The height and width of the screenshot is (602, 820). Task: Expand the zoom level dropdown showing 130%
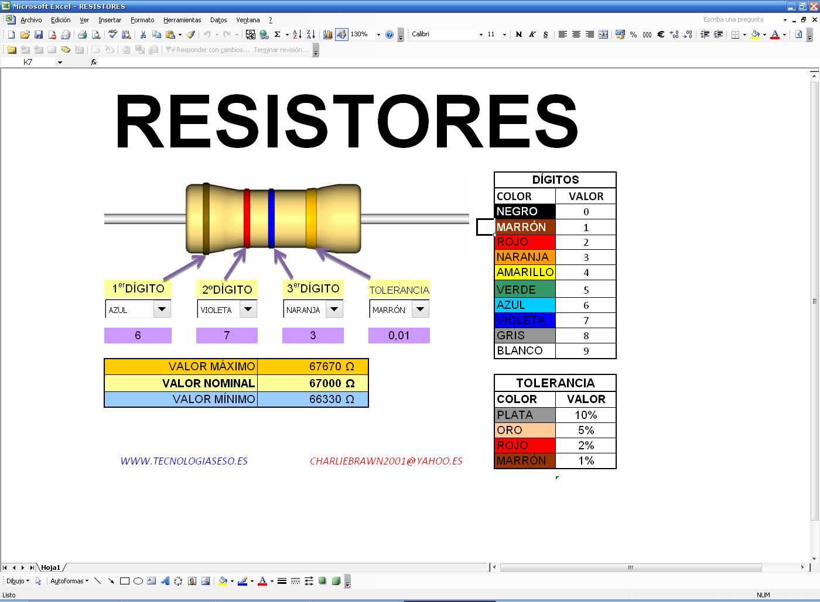point(378,35)
